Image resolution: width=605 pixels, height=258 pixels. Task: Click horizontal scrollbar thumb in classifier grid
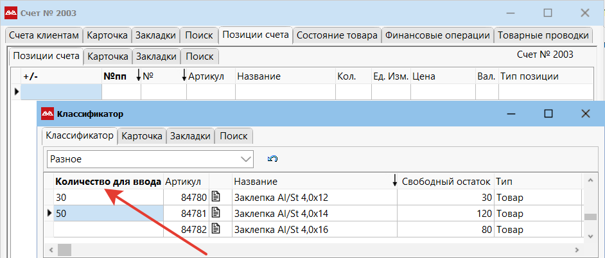click(x=64, y=250)
